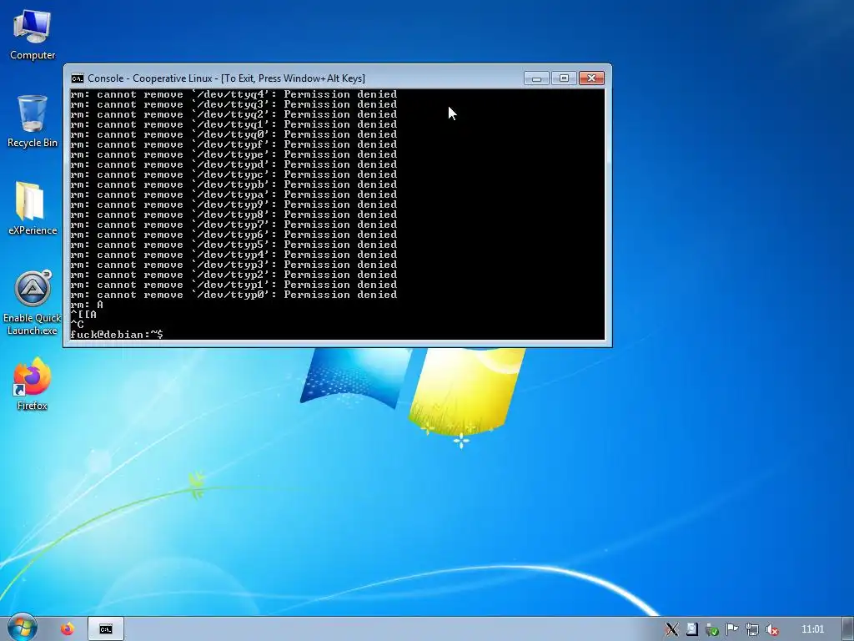Click the /dev/ttypf permission denied line
This screenshot has width=854, height=641.
tap(234, 144)
